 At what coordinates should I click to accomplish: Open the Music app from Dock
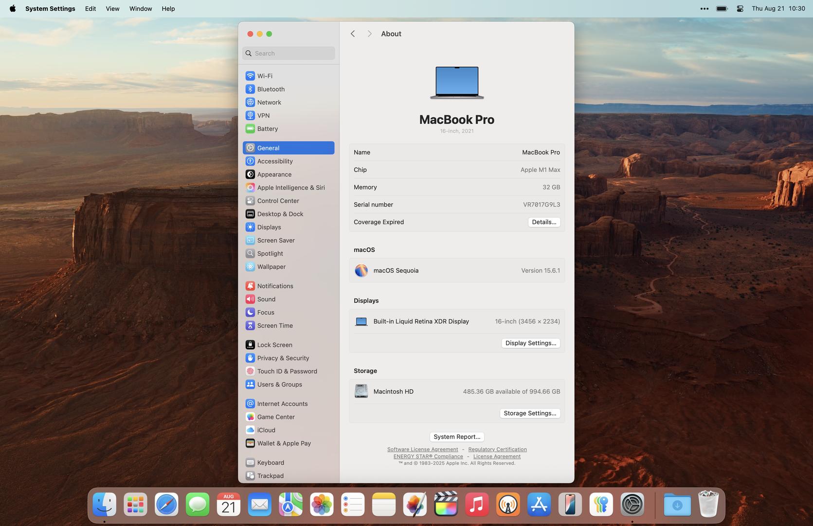pos(477,505)
